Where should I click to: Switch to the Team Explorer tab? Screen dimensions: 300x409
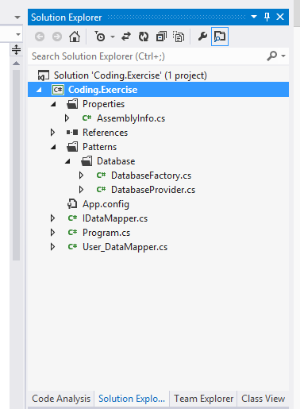(203, 399)
